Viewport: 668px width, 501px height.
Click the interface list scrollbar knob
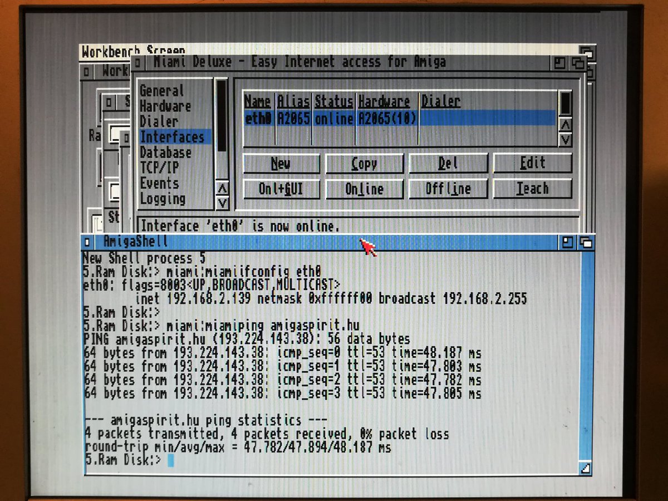[566, 104]
